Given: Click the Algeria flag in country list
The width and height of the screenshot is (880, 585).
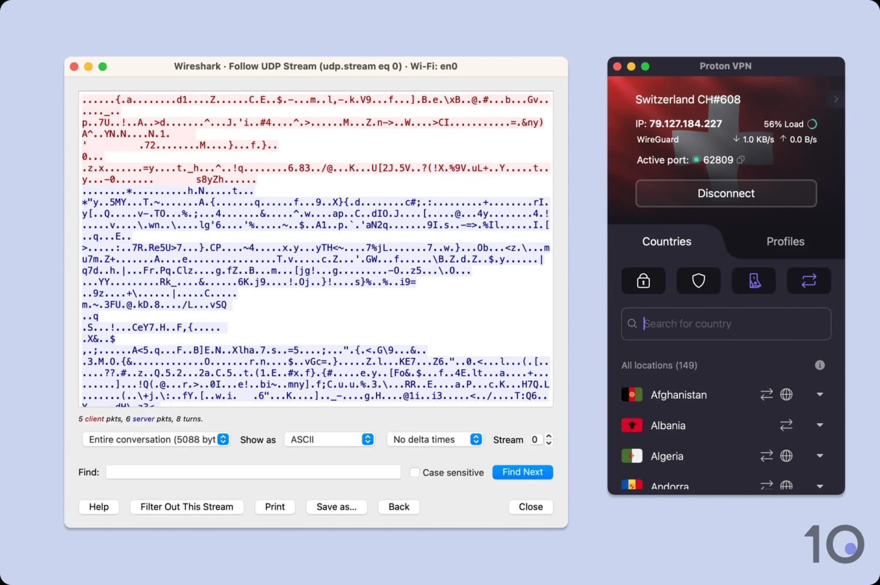Looking at the screenshot, I should pos(632,455).
